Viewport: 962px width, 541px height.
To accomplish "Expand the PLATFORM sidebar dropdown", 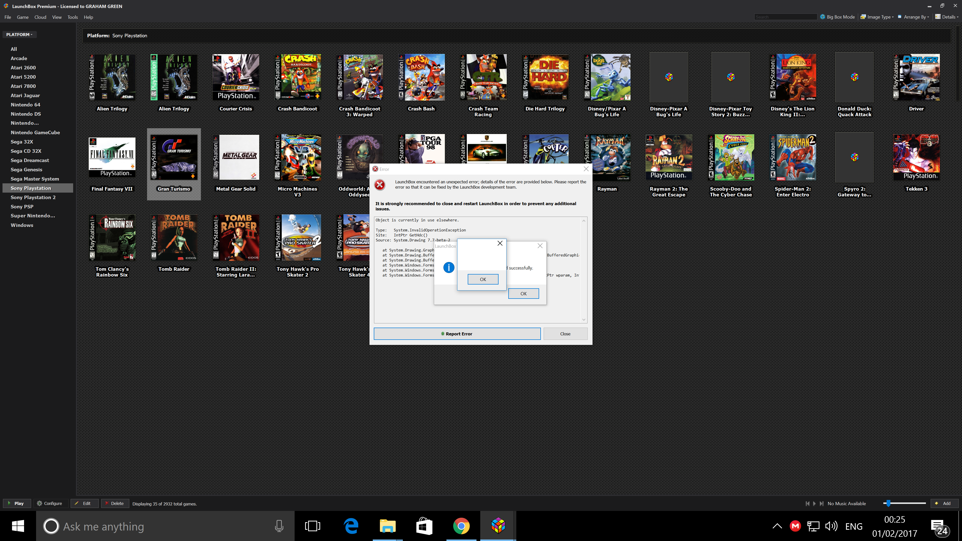I will tap(20, 34).
